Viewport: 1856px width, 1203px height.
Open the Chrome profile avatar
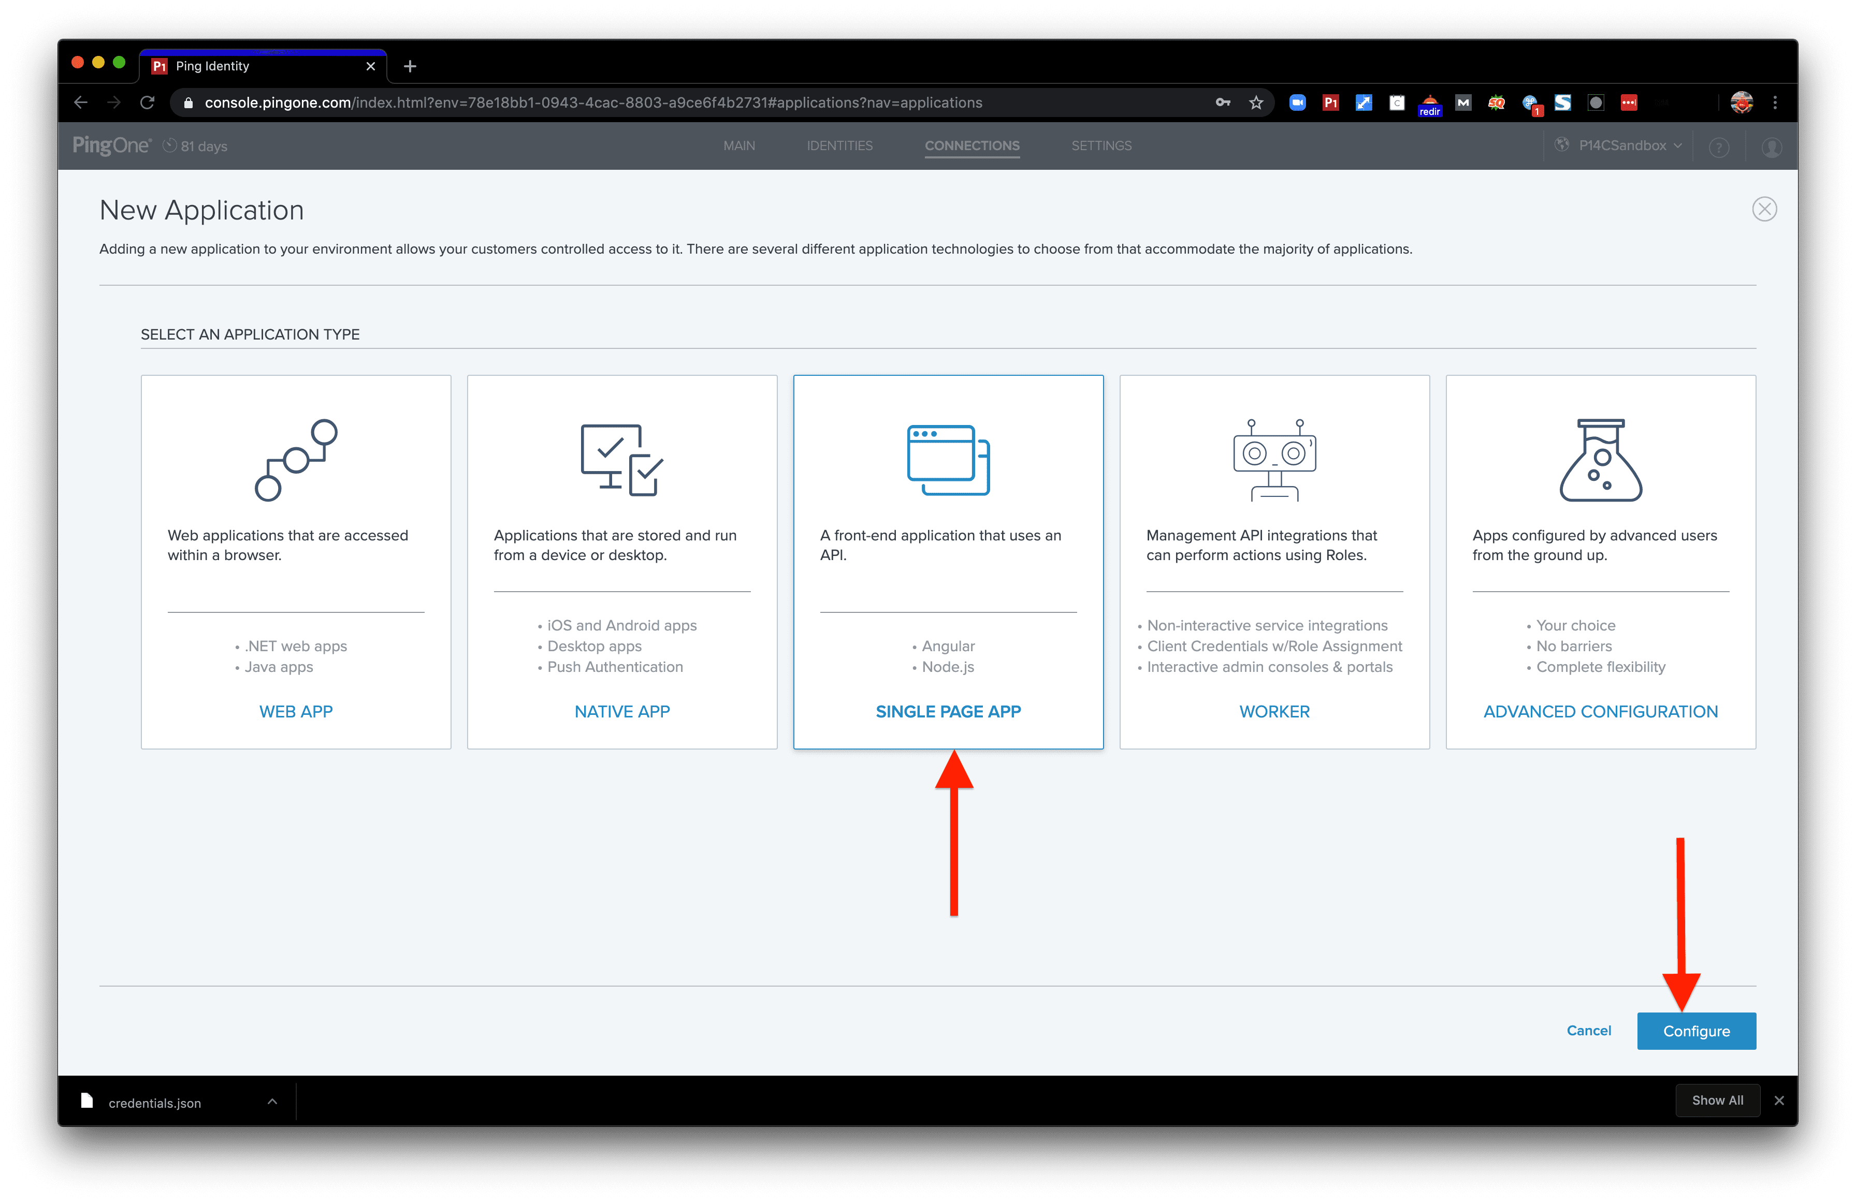pos(1742,102)
